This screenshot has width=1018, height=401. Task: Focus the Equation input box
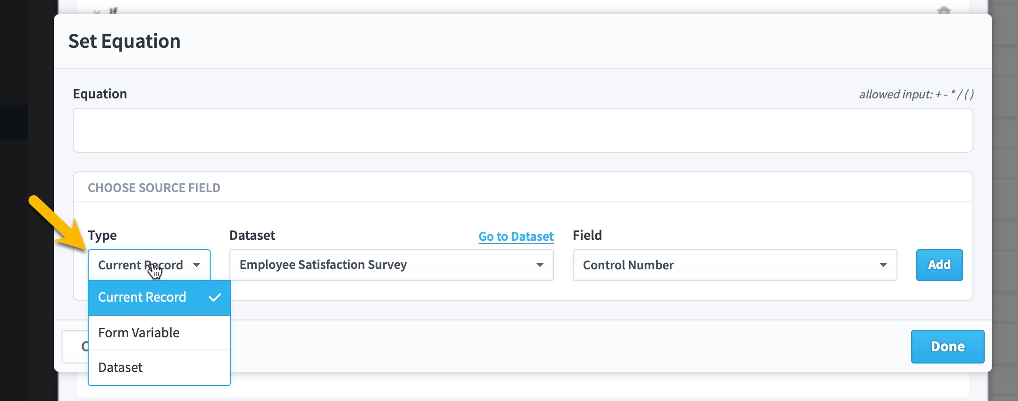point(523,130)
